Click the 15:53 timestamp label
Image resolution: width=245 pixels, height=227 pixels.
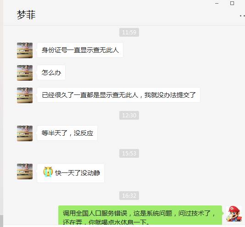[x=129, y=153]
